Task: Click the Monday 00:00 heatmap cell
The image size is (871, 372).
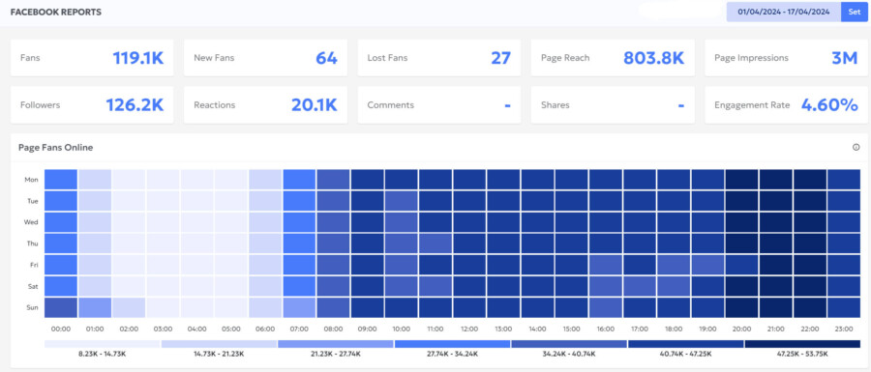Action: click(x=61, y=180)
